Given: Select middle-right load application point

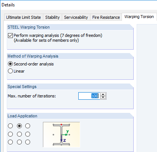Looking at the screenshot, I should pyautogui.click(x=27, y=134).
